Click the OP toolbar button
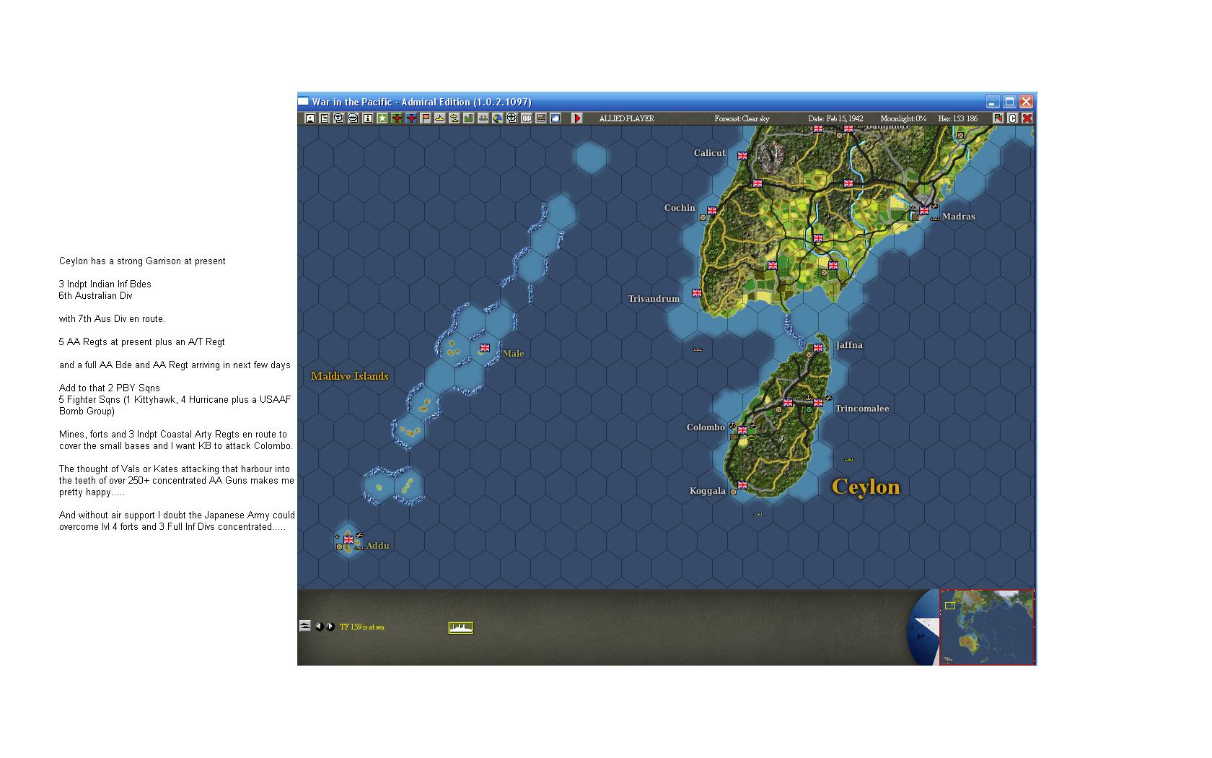 tap(527, 118)
